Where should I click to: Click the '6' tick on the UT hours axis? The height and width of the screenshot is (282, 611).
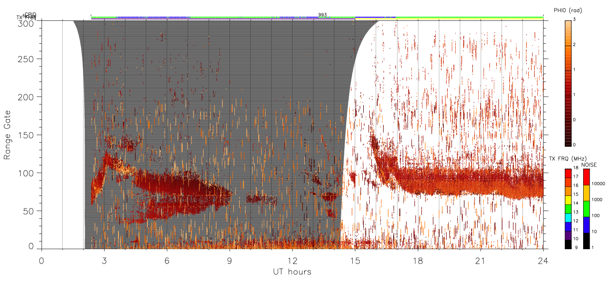point(167,261)
